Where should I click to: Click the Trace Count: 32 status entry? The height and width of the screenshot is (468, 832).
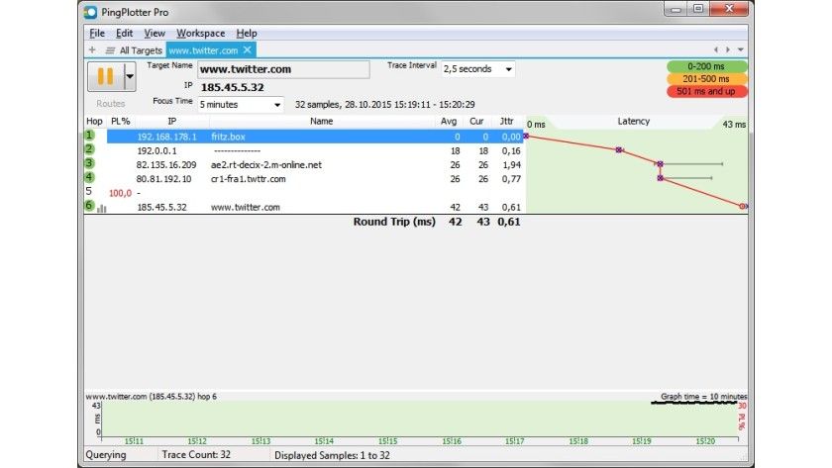196,455
